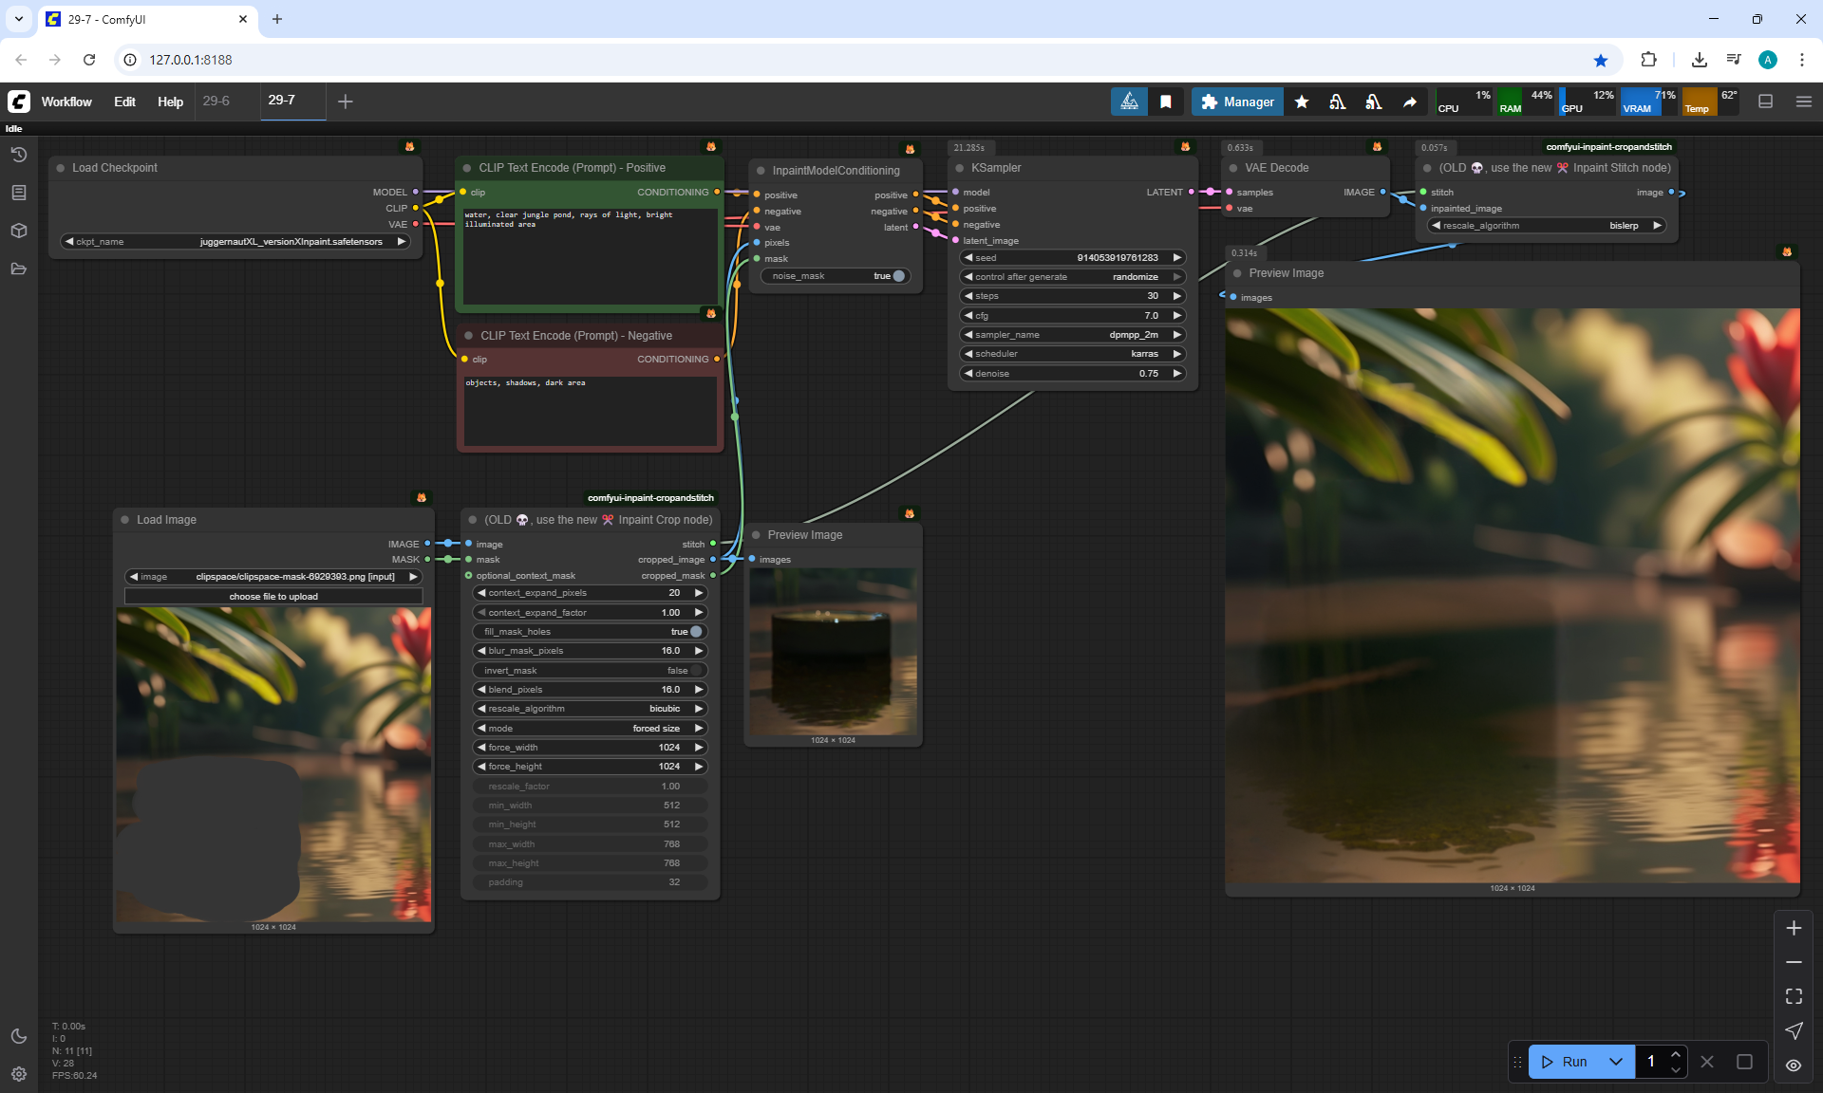Click the share arrow icon in toolbar
1823x1093 pixels.
click(x=1410, y=102)
